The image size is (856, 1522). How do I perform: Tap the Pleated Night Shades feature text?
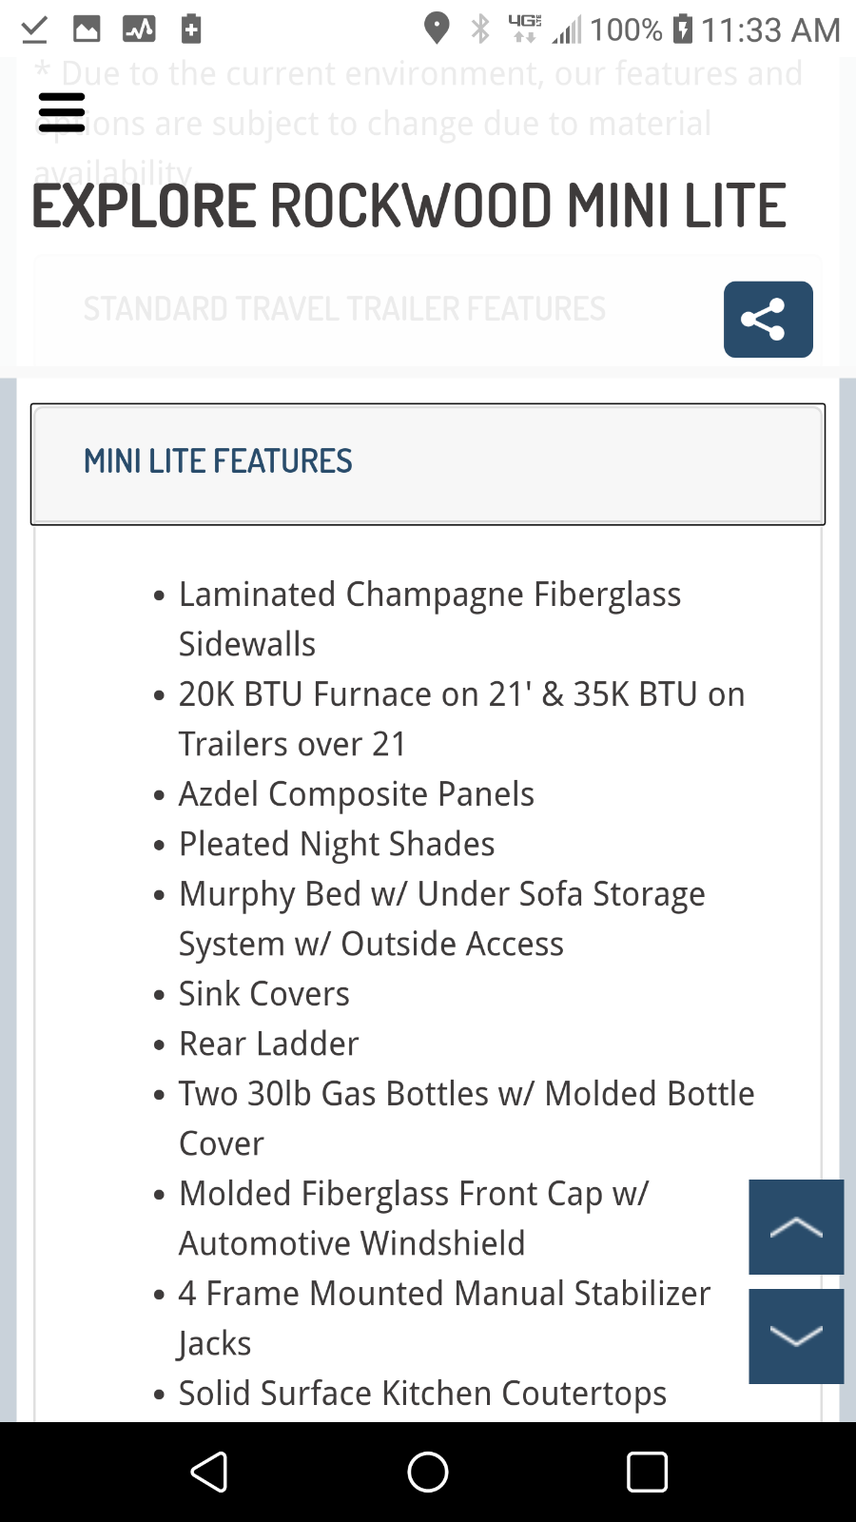(337, 844)
